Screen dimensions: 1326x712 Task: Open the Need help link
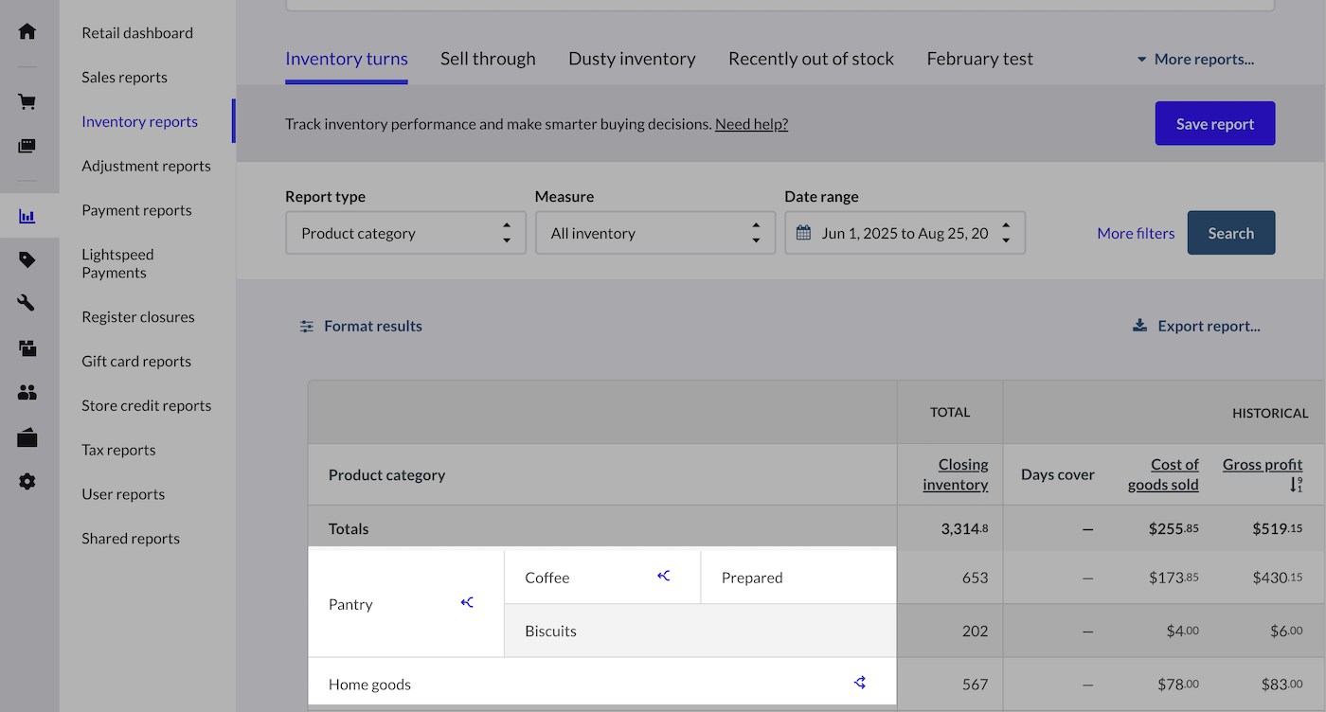click(750, 123)
